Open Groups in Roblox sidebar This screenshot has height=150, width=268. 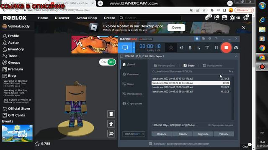tap(11, 62)
